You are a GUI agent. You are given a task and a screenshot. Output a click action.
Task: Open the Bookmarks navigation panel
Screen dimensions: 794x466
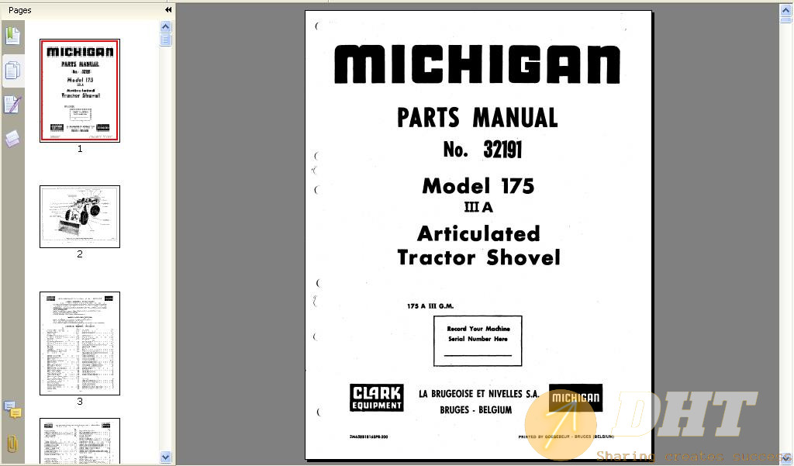click(x=12, y=36)
